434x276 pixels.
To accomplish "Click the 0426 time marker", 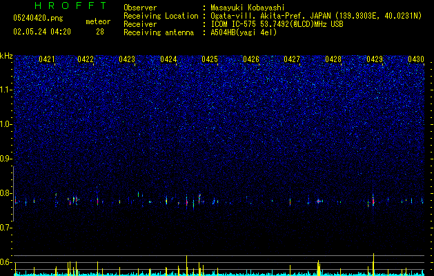I will (251, 59).
